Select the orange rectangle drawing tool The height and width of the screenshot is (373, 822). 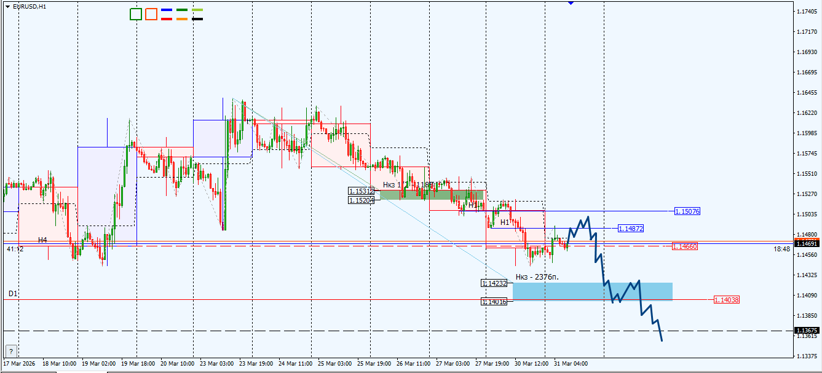pyautogui.click(x=151, y=14)
